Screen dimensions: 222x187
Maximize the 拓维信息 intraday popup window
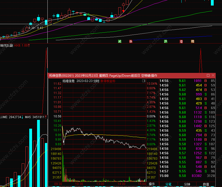[208, 75]
